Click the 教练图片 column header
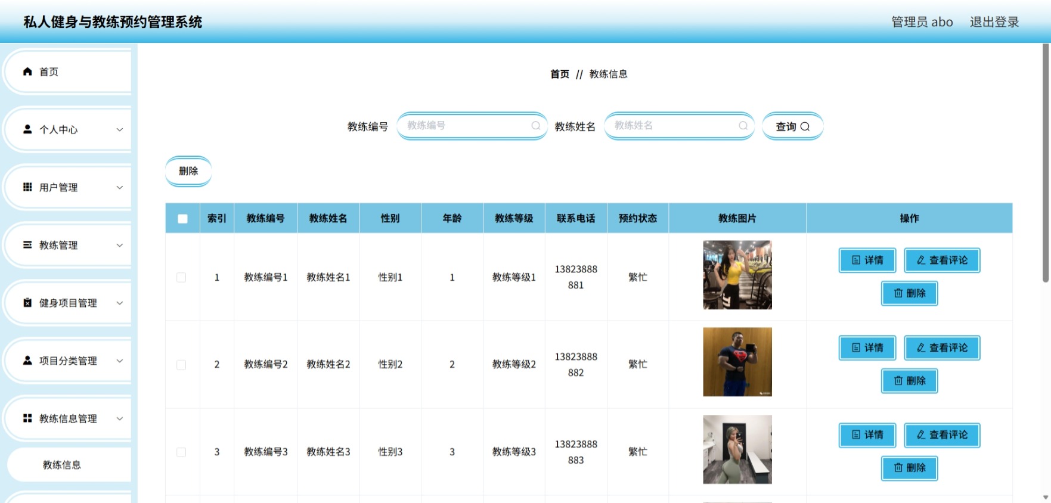This screenshot has height=503, width=1051. (x=737, y=219)
